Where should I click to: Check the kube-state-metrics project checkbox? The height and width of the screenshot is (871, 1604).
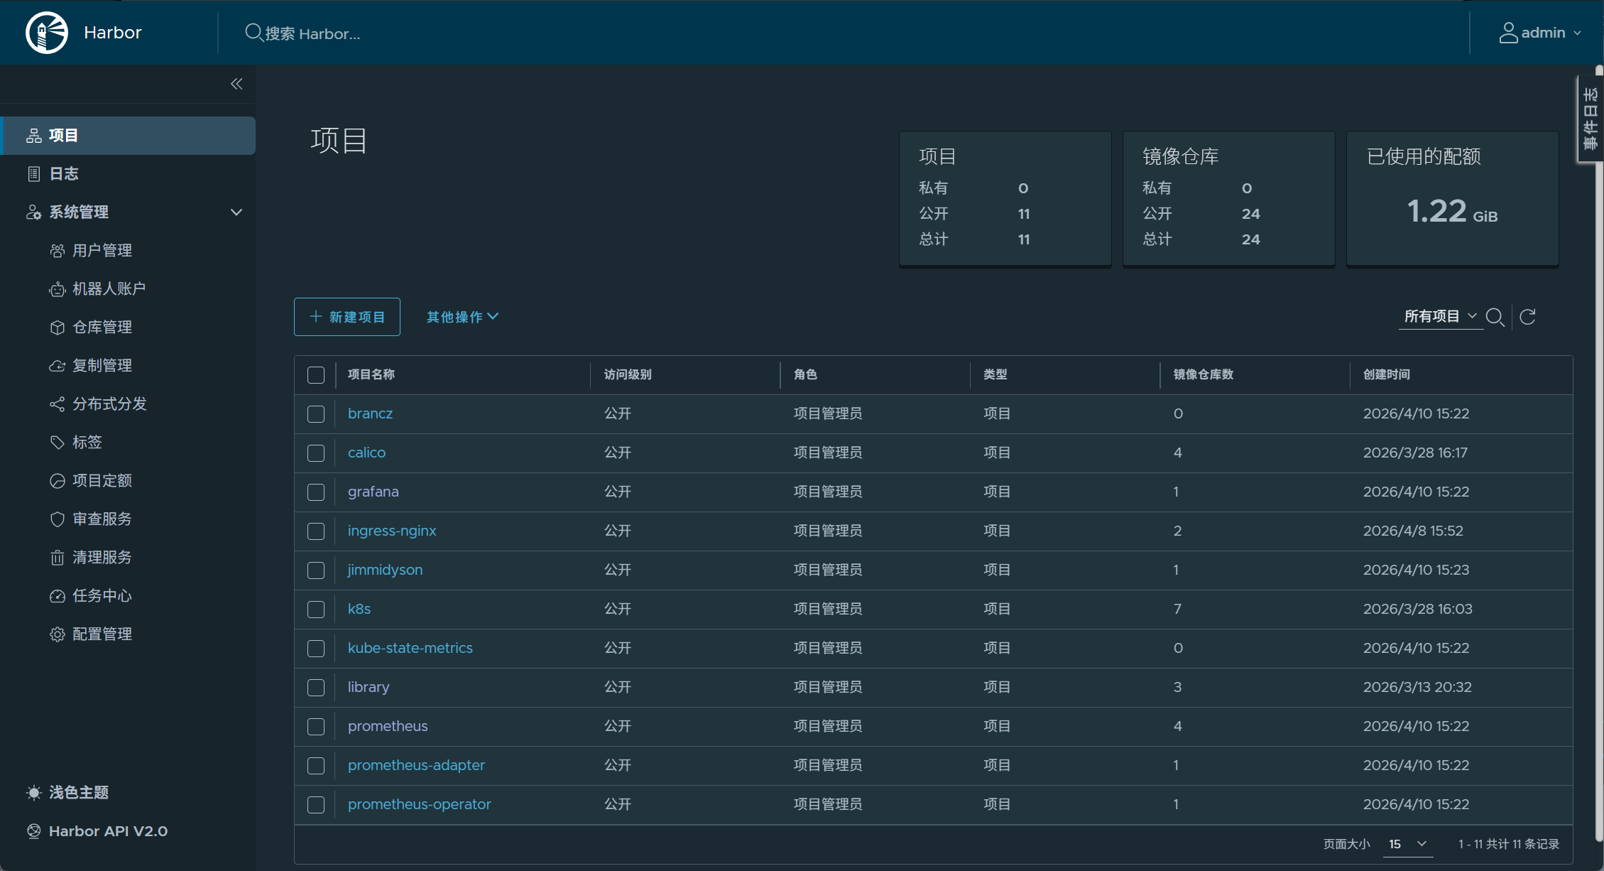tap(316, 649)
